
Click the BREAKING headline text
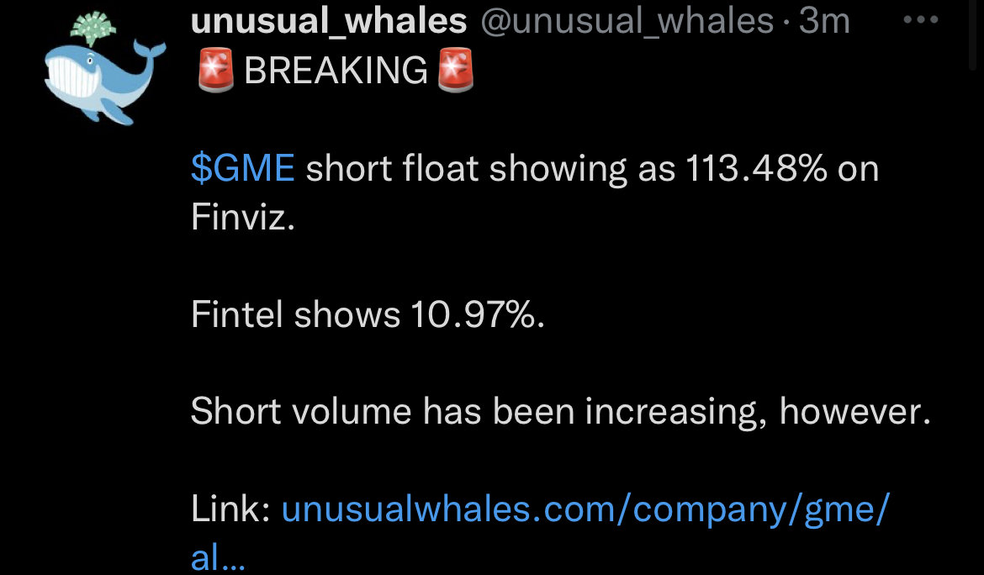336,71
